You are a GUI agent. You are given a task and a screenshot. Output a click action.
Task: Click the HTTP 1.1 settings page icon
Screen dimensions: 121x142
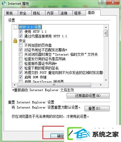pyautogui.click(x=15, y=27)
